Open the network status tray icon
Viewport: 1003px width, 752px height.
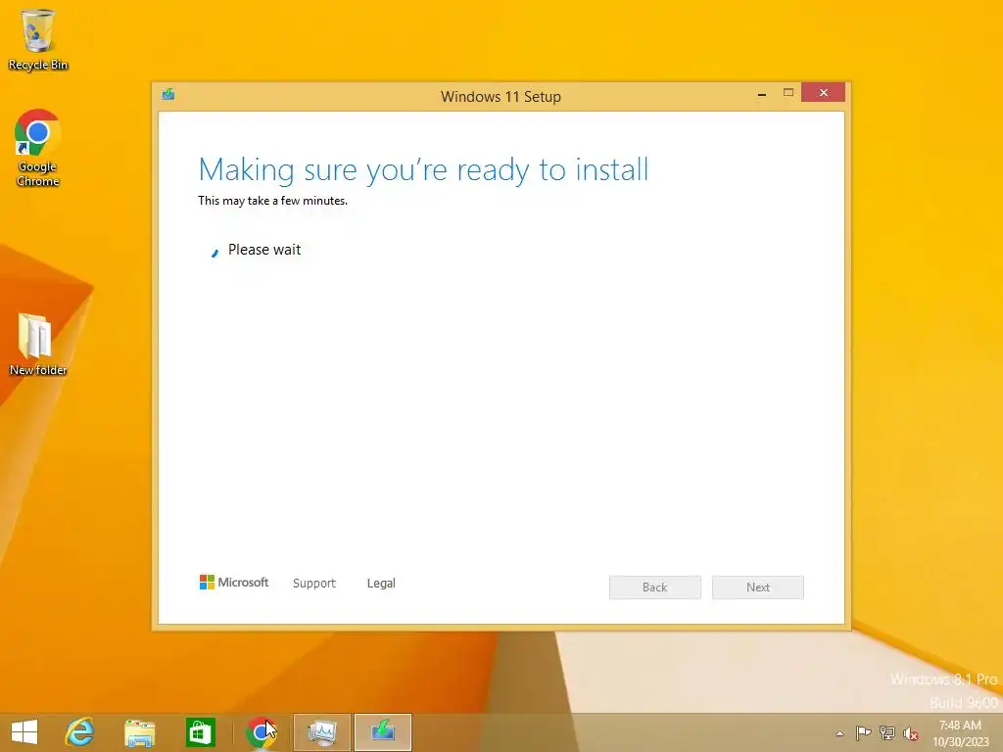[x=887, y=732]
